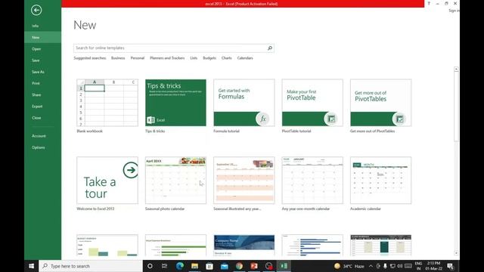This screenshot has height=272, width=484.
Task: Show hidden system tray icons
Action: click(x=371, y=266)
